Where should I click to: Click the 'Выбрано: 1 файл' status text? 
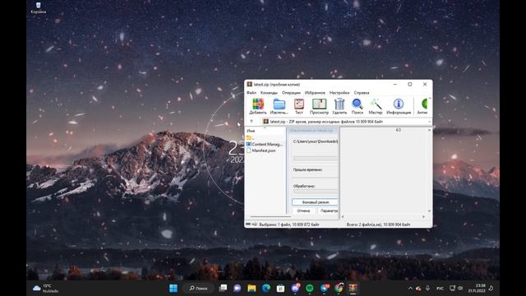(x=289, y=224)
